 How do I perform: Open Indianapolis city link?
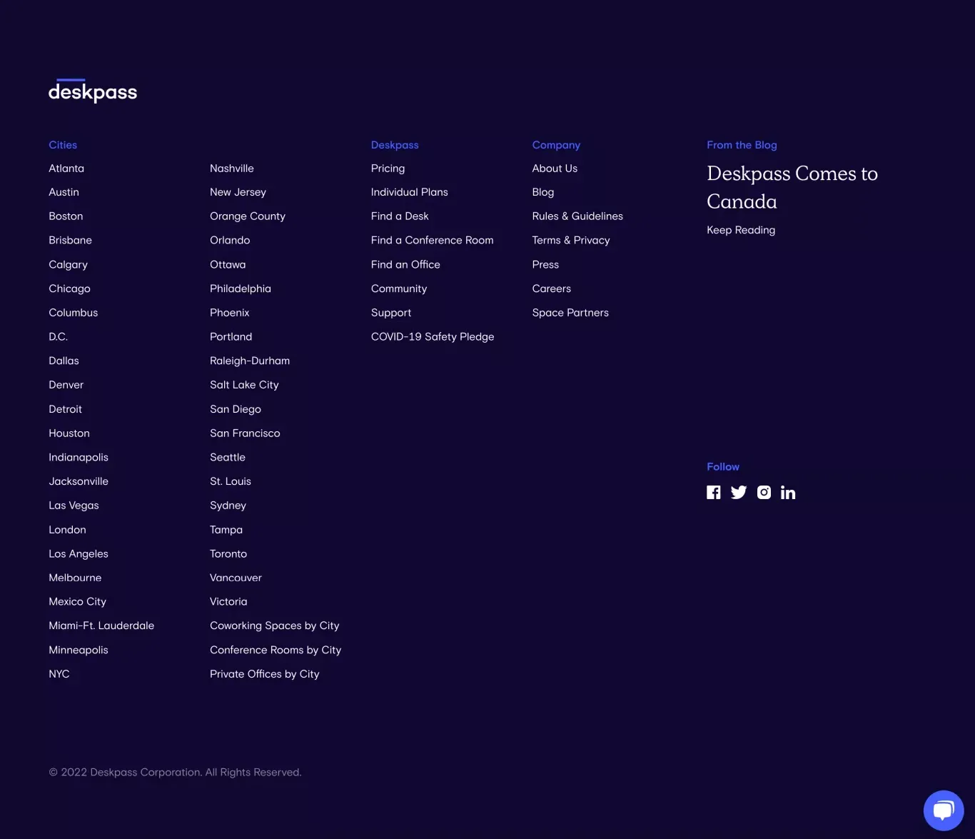point(79,458)
